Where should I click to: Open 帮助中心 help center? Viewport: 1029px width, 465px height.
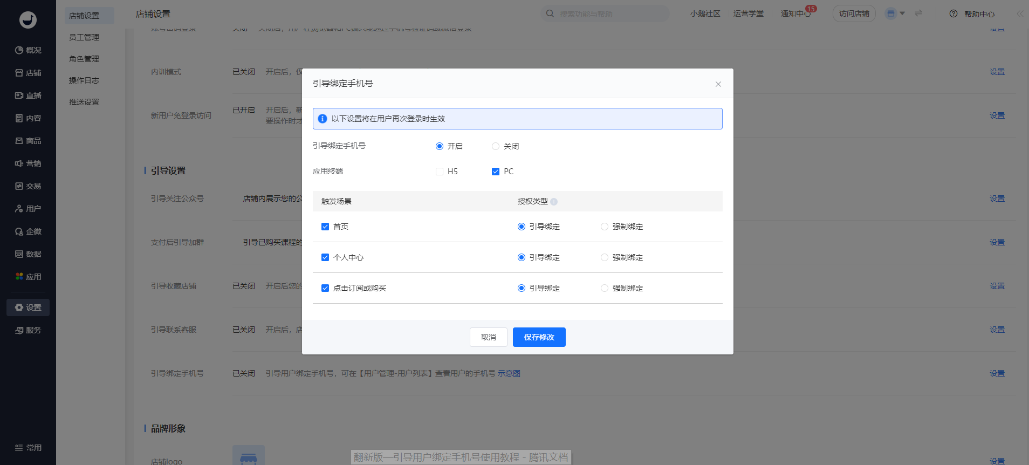(972, 14)
